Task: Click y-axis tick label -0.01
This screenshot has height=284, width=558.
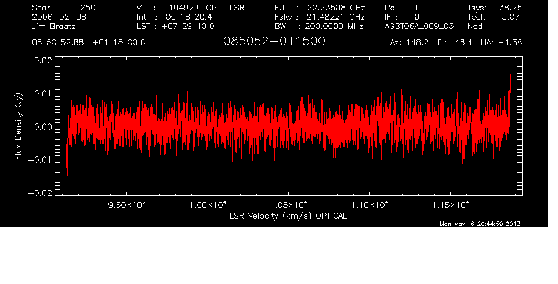Action: 40,159
